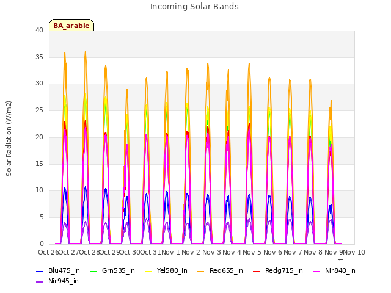The image size is (391, 293).
Task: Click the Oct 26 x-axis tick label
Action: tap(48, 252)
